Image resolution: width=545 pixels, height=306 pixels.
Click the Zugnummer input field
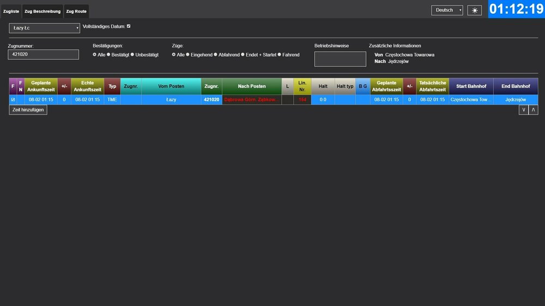(x=44, y=54)
